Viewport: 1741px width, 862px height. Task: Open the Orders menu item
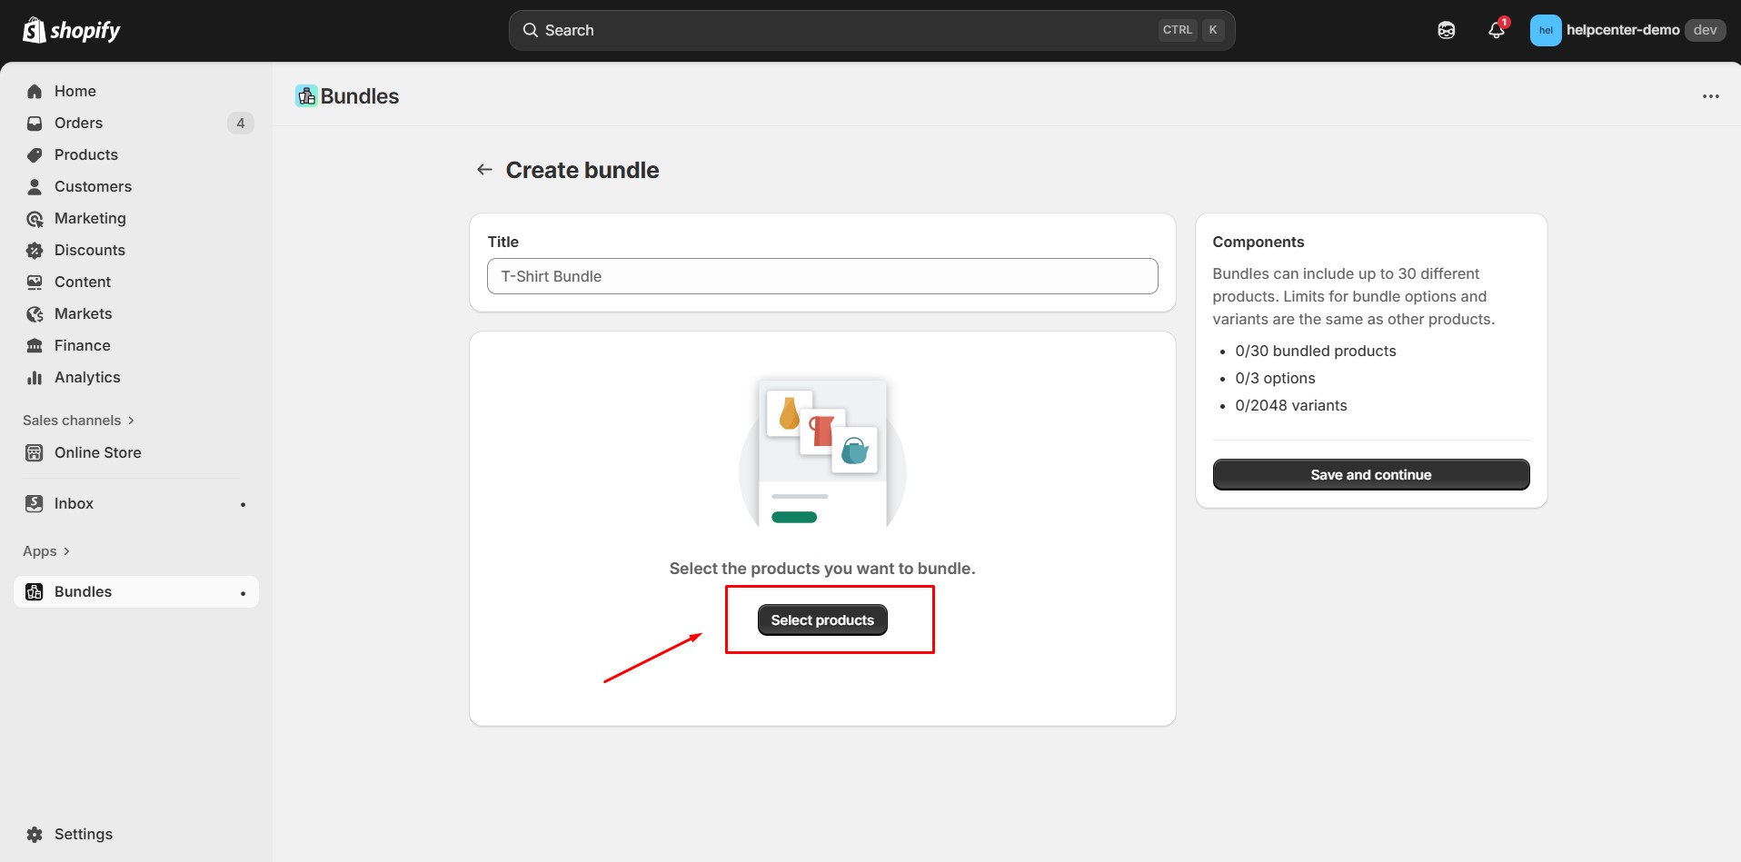78,123
